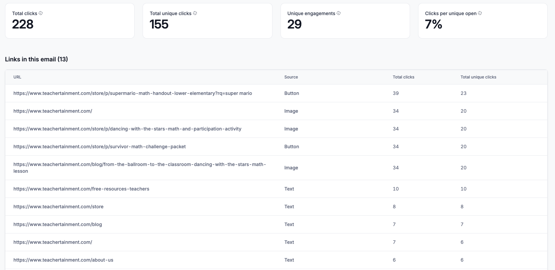This screenshot has height=270, width=555.
Task: Click the Total clicks column header
Action: point(403,77)
